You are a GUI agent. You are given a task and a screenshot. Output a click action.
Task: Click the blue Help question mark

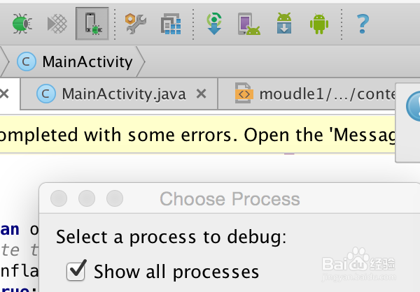tap(362, 24)
